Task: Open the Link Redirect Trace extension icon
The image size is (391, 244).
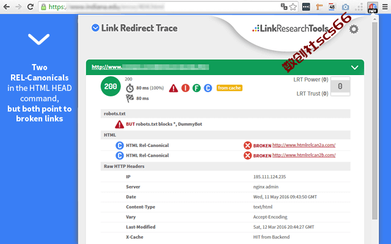Action: click(x=373, y=7)
